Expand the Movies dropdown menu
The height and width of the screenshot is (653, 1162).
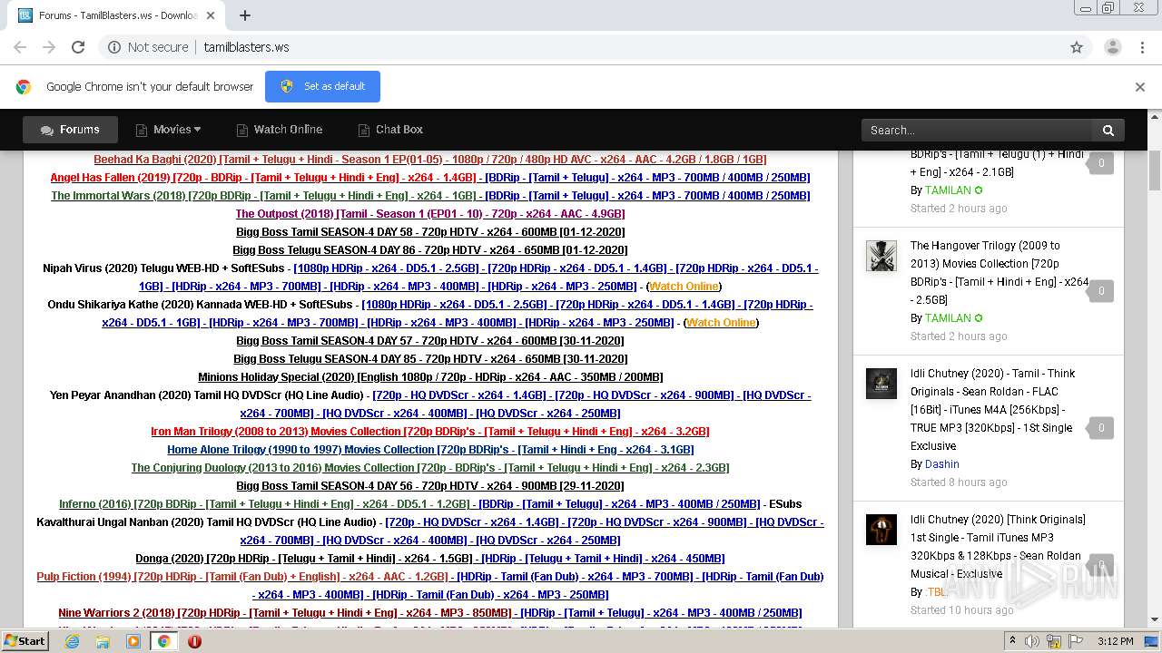168,130
